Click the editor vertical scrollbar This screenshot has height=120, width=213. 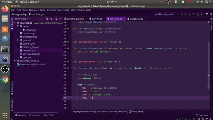coord(209,65)
